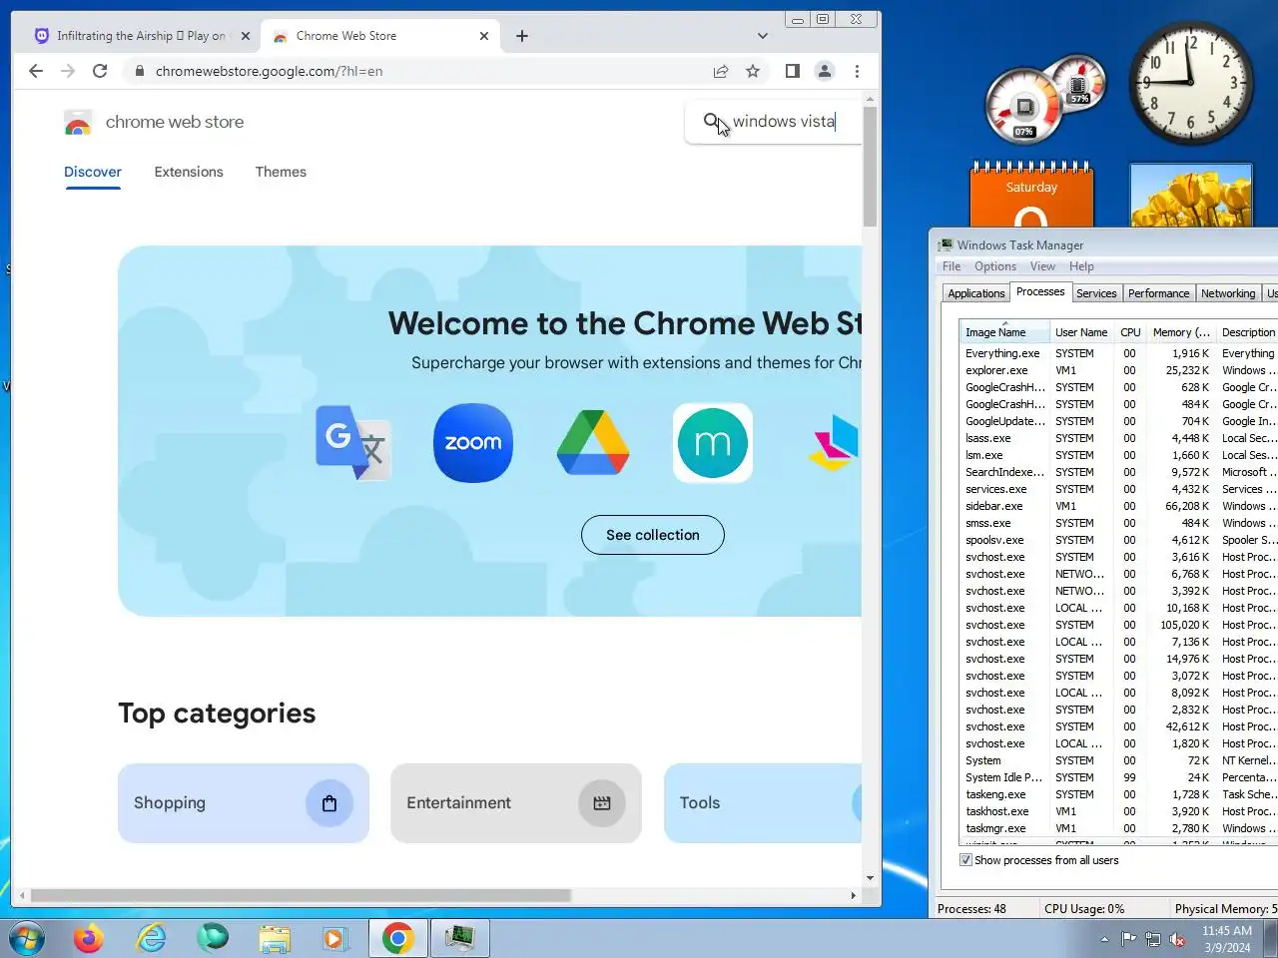
Task: Reload the Chrome Web Store page
Action: click(x=100, y=71)
